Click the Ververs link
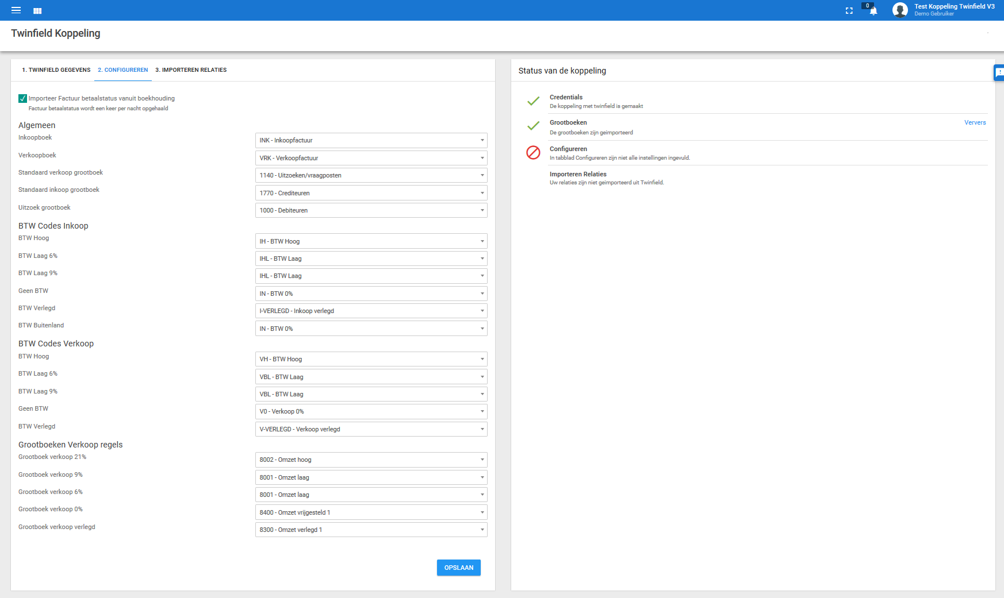Image resolution: width=1004 pixels, height=598 pixels. tap(975, 122)
